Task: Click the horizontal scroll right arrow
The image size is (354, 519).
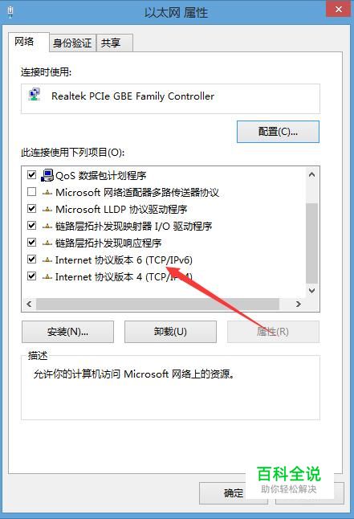Action: pos(299,304)
